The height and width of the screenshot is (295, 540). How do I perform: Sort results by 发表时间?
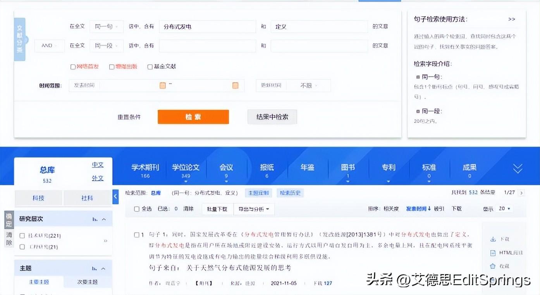(x=418, y=209)
